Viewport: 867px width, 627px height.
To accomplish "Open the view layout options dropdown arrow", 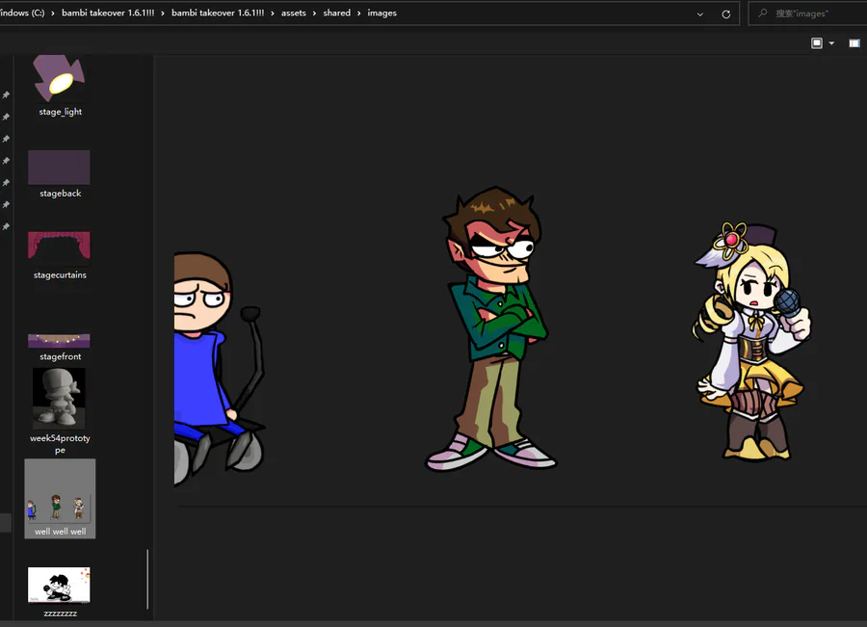I will tap(831, 43).
